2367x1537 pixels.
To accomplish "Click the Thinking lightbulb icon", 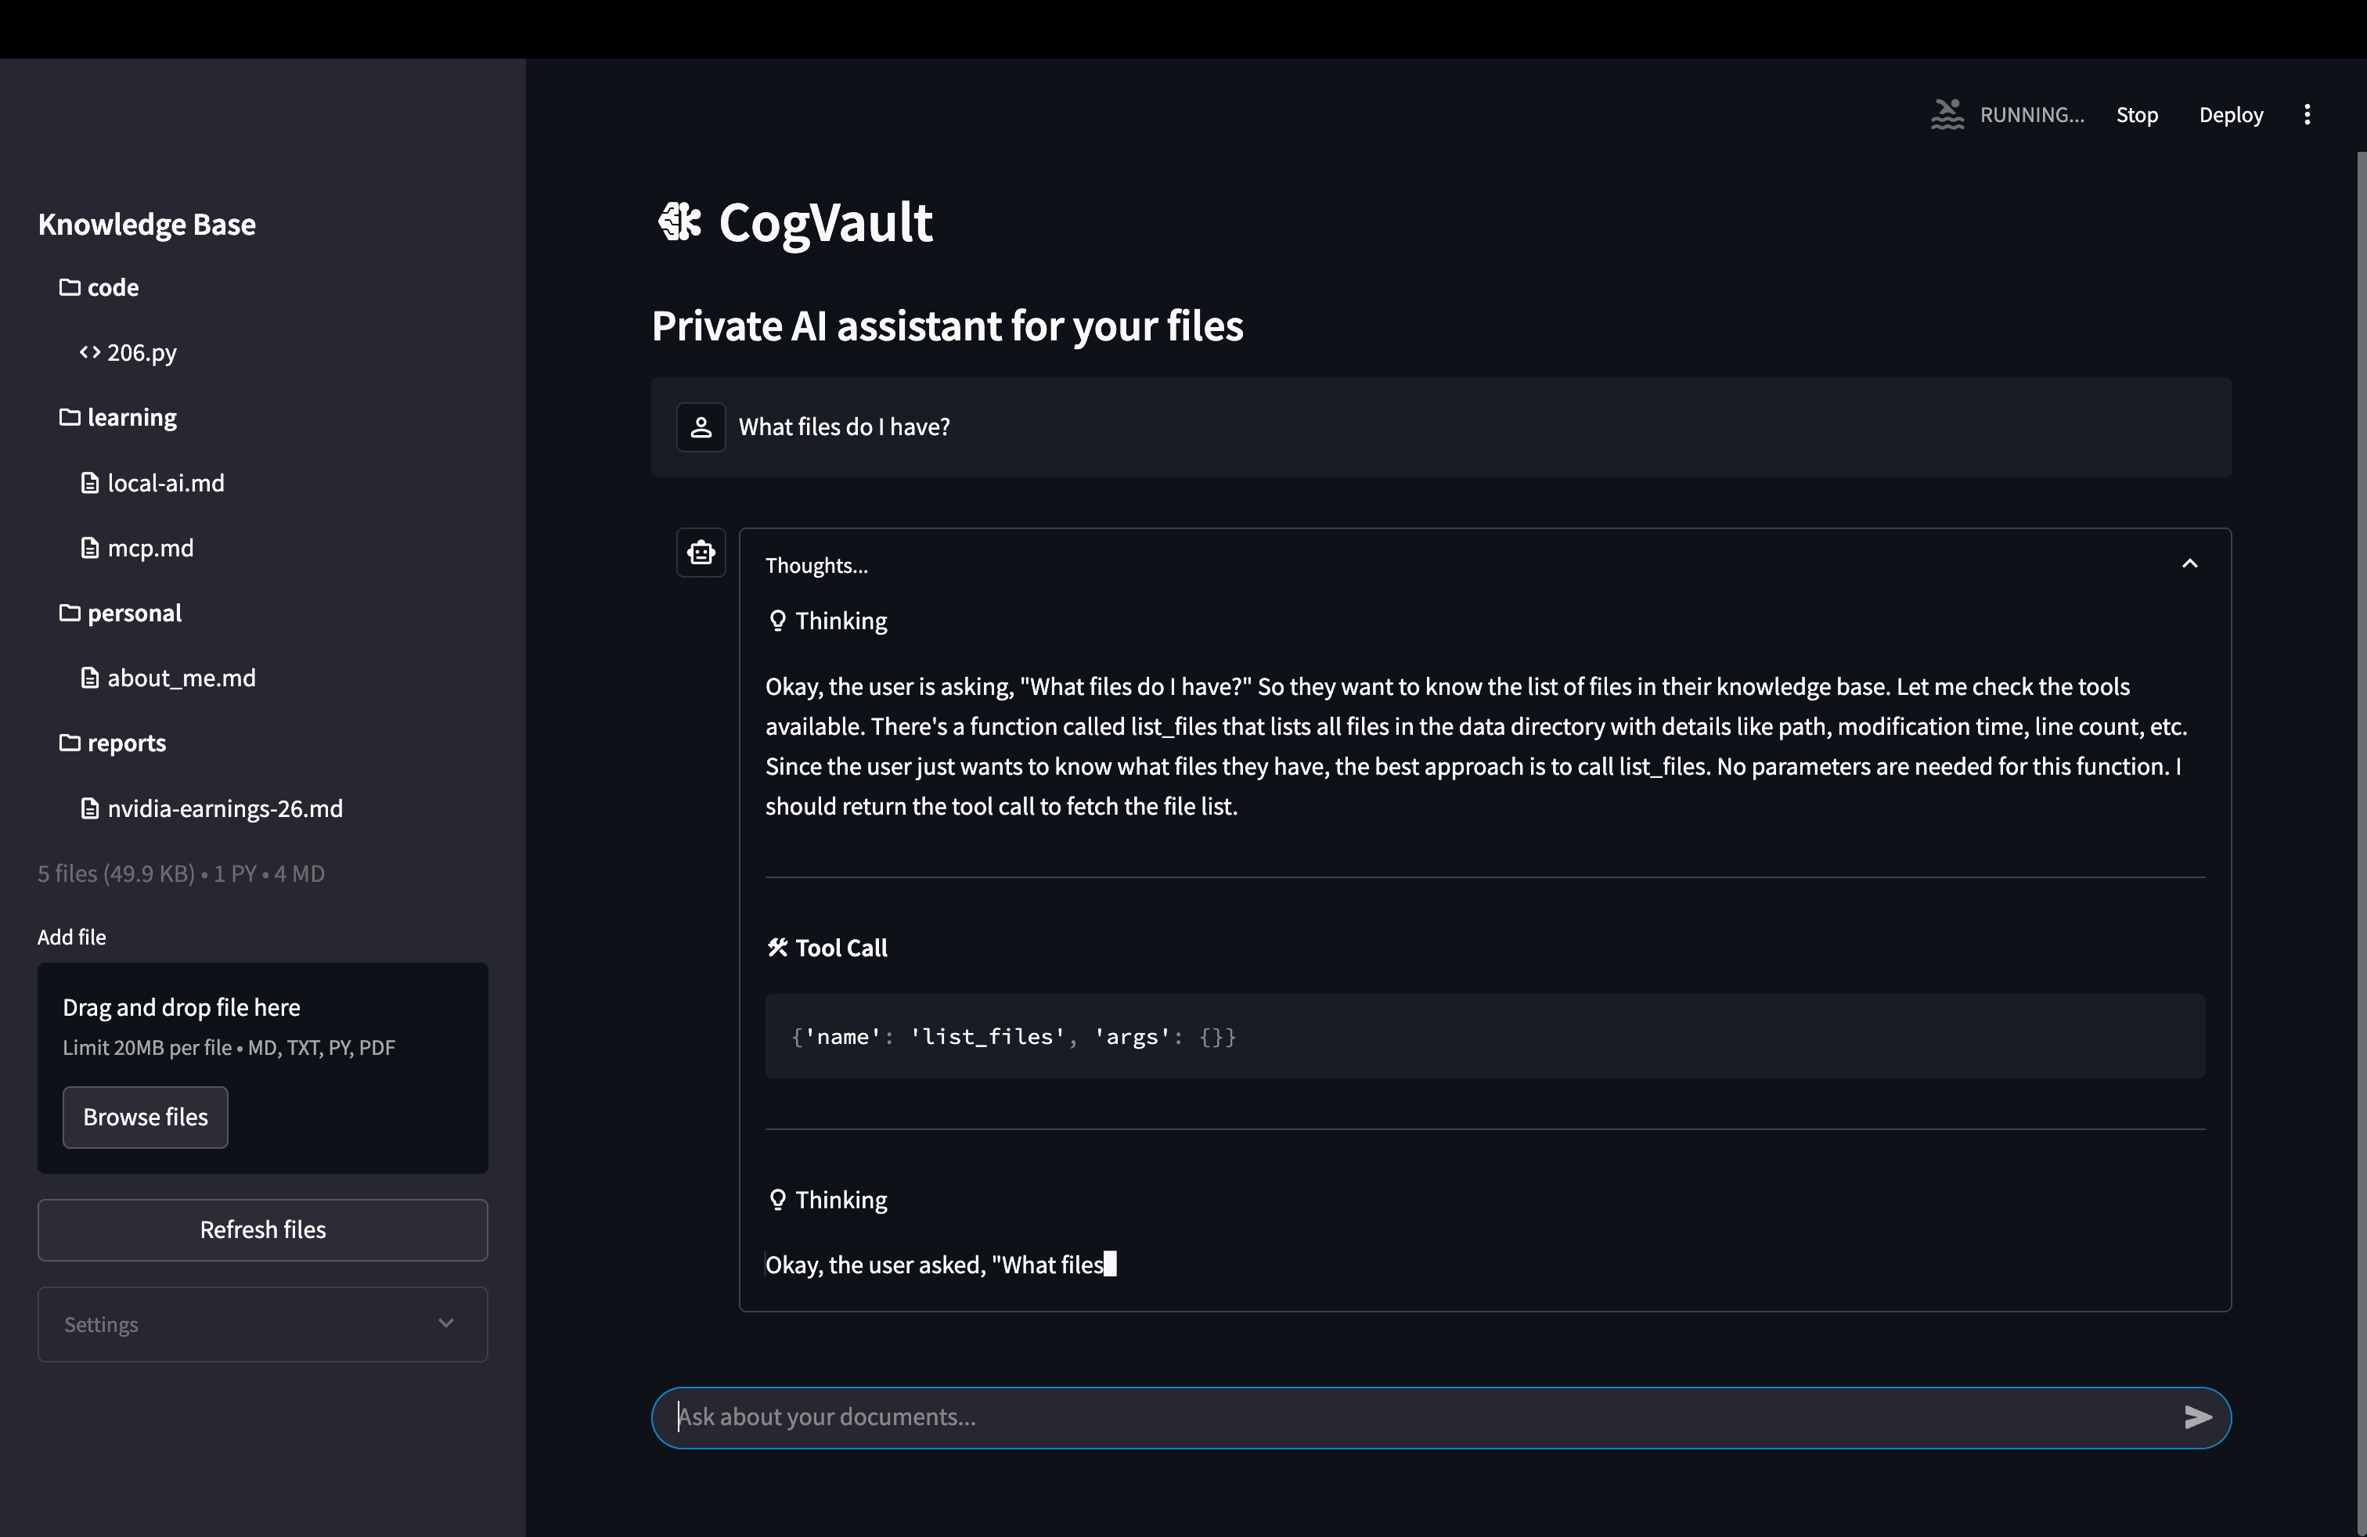I will [x=776, y=619].
